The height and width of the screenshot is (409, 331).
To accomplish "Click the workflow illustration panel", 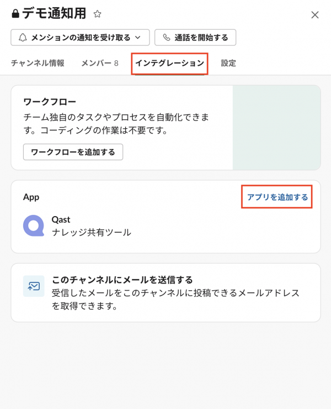I will (276, 128).
